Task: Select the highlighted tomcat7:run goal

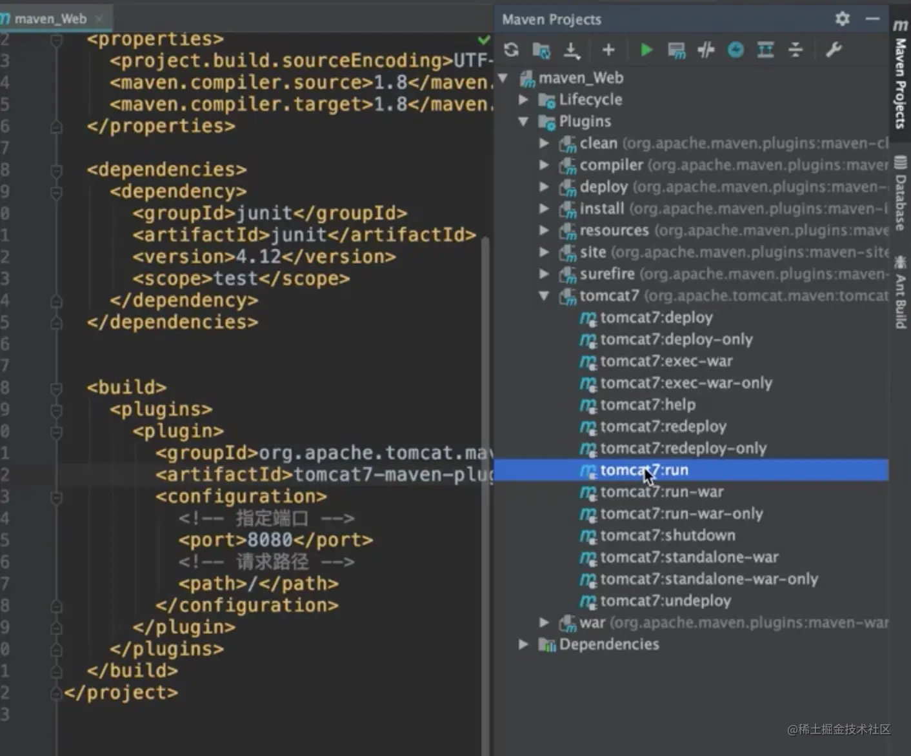Action: pyautogui.click(x=691, y=470)
